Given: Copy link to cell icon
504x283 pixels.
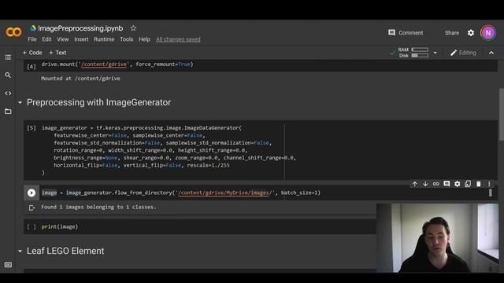Looking at the screenshot, I should click(x=435, y=184).
